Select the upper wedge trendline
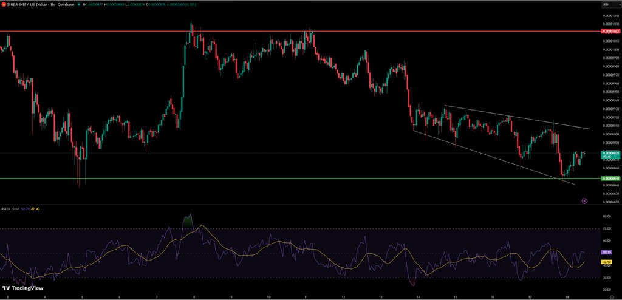The image size is (622, 300). 516,118
